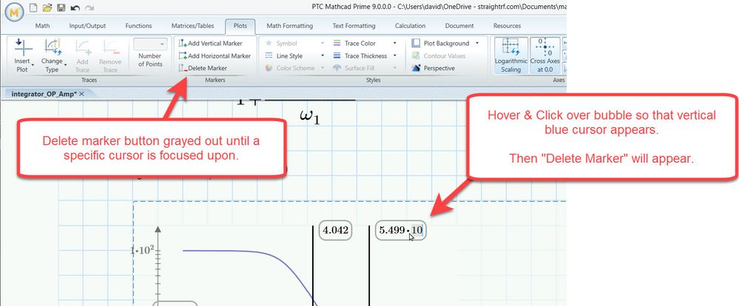Switch to the Document tab
739x306 pixels.
(459, 26)
